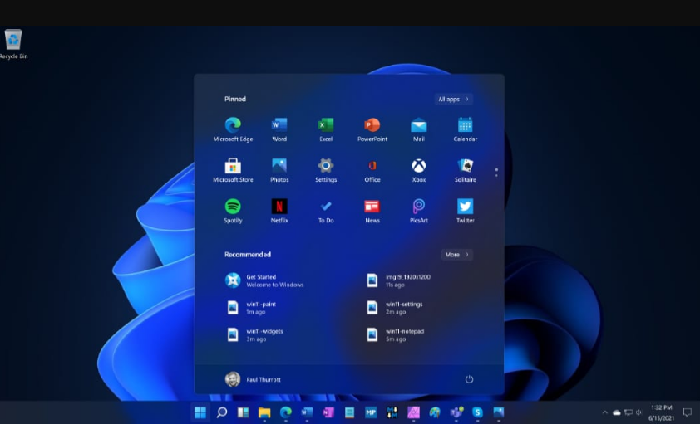Open the power options button
Screen dimensions: 700x424
tap(469, 379)
